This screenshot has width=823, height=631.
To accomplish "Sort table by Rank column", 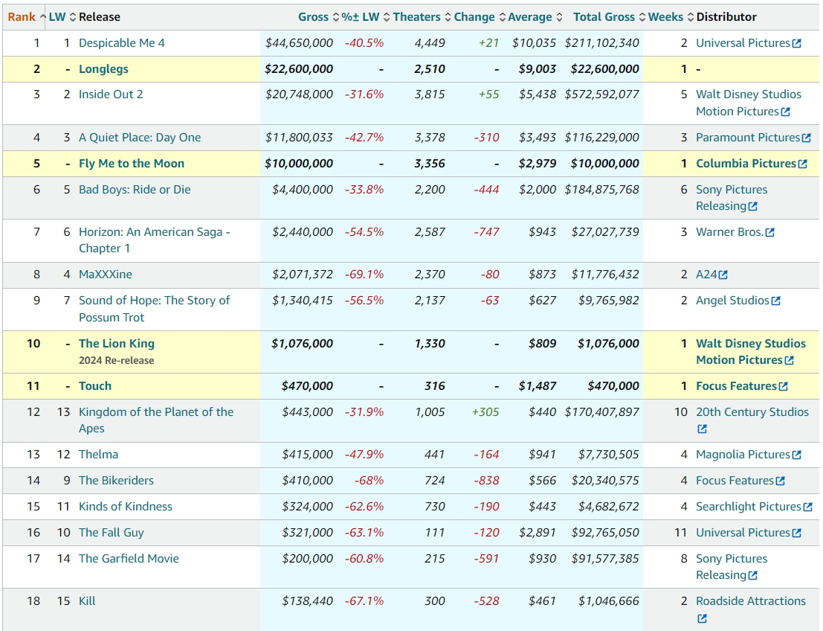I will 27,17.
